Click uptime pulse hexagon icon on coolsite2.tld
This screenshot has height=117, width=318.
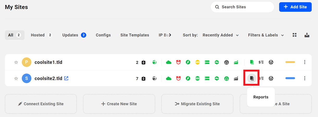tap(217, 78)
